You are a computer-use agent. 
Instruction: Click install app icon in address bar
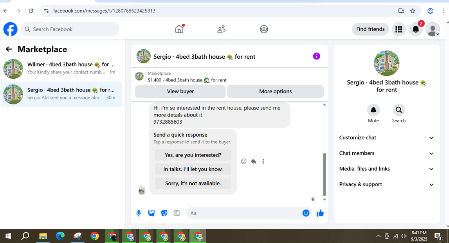pos(401,11)
